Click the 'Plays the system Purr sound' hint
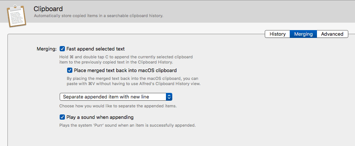This screenshot has height=146, width=355. (128, 125)
